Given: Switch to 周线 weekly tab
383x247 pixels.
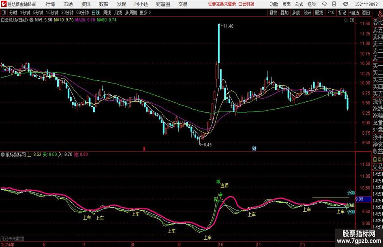Looking at the screenshot, I should pyautogui.click(x=107, y=13).
